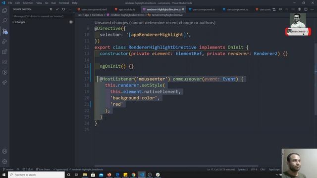The image size is (317, 178).
Task: Split the editor to the right
Action: 306,9
